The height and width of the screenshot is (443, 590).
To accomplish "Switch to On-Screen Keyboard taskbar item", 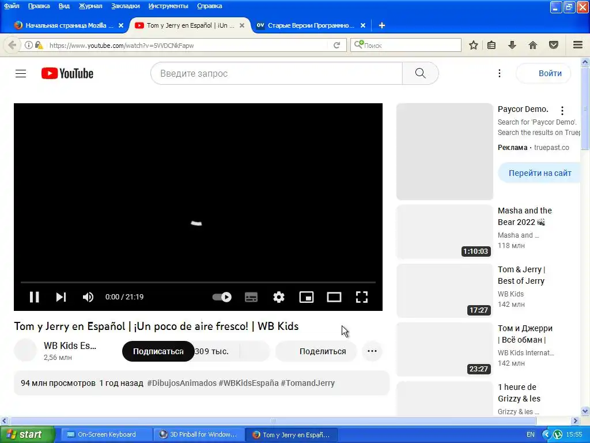I will (107, 435).
